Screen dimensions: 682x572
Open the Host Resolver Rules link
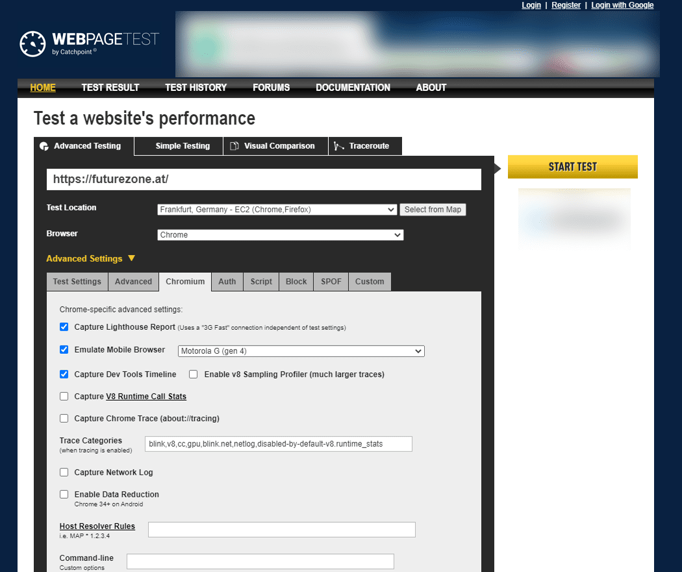97,527
